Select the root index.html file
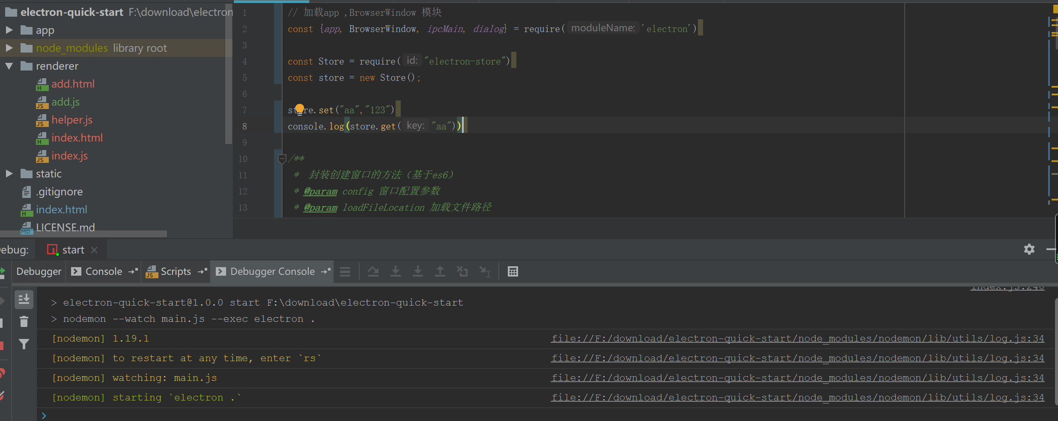This screenshot has width=1058, height=421. (x=62, y=210)
